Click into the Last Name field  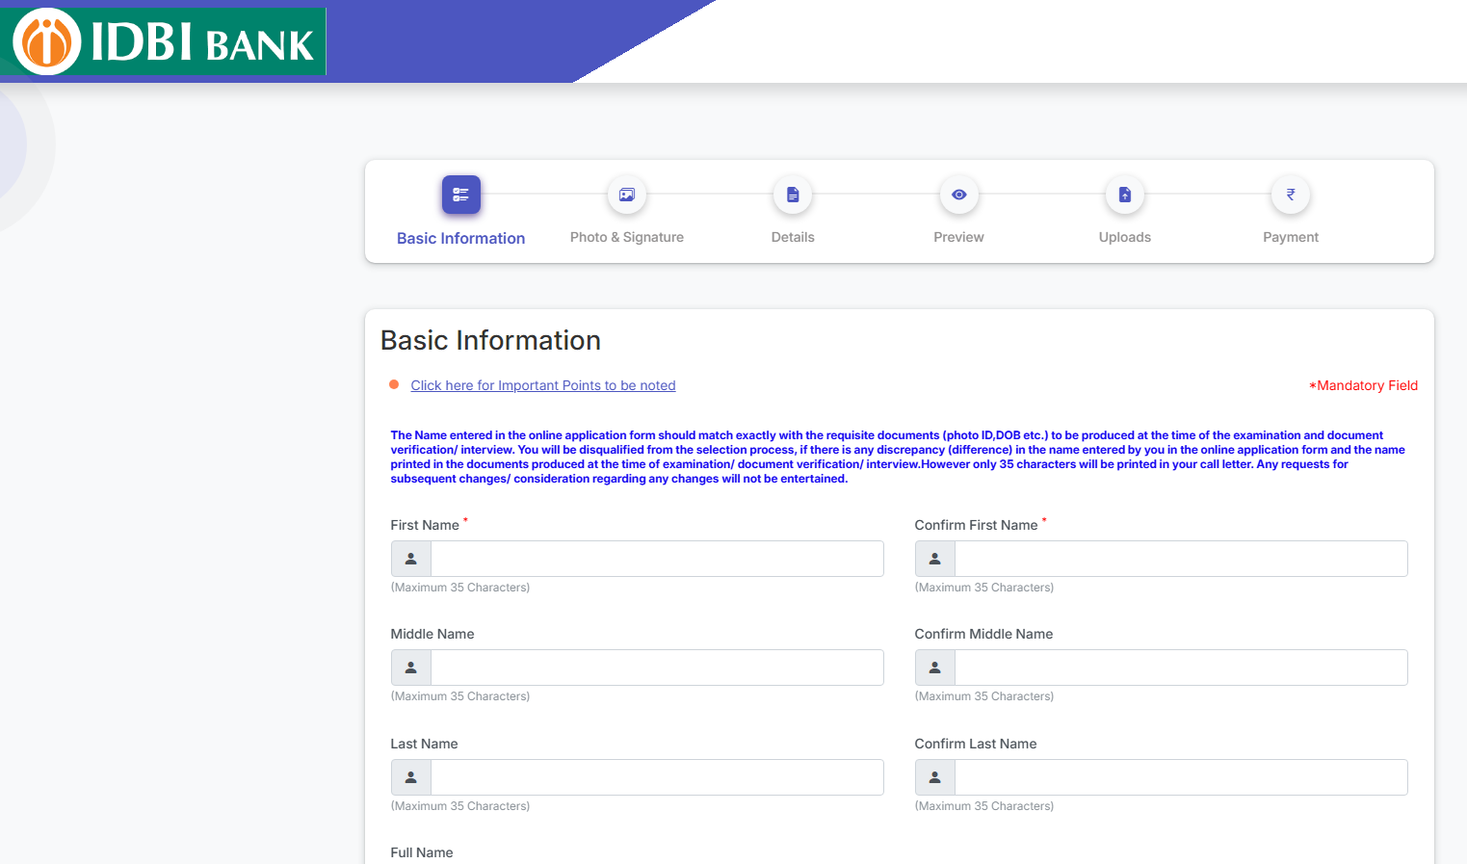[x=657, y=777]
